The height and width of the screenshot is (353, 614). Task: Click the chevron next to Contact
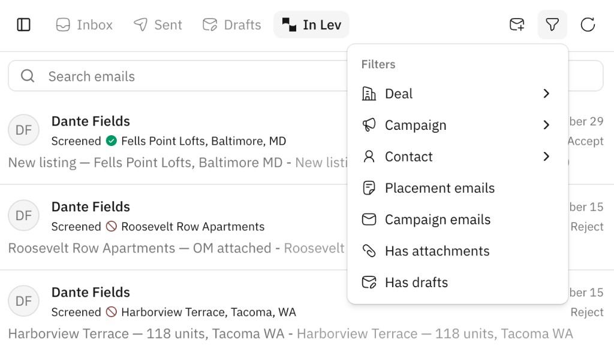pyautogui.click(x=547, y=156)
